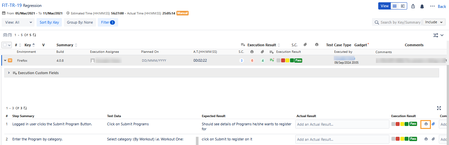Image resolution: width=449 pixels, height=145 pixels.
Task: Open the attachment paperclip for step 2
Action: (433, 139)
